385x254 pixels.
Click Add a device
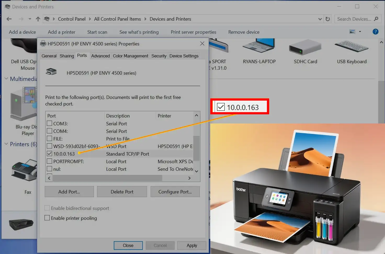[22, 32]
